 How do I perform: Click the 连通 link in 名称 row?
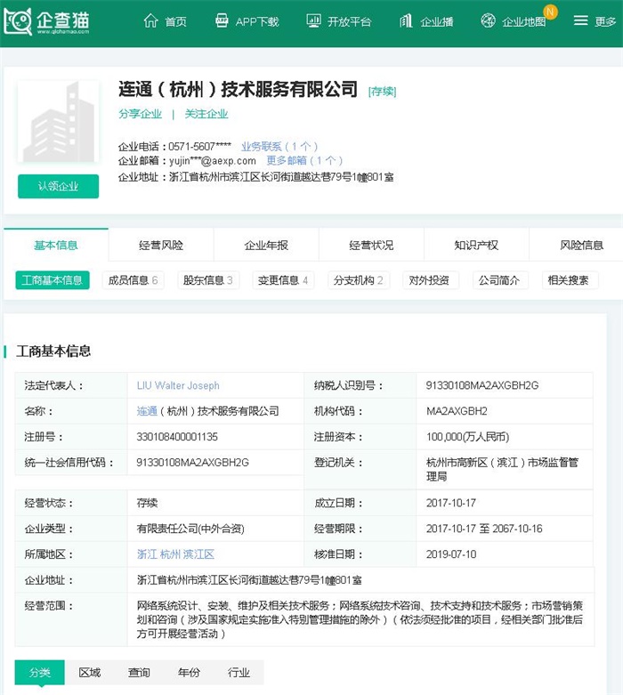[x=147, y=411]
